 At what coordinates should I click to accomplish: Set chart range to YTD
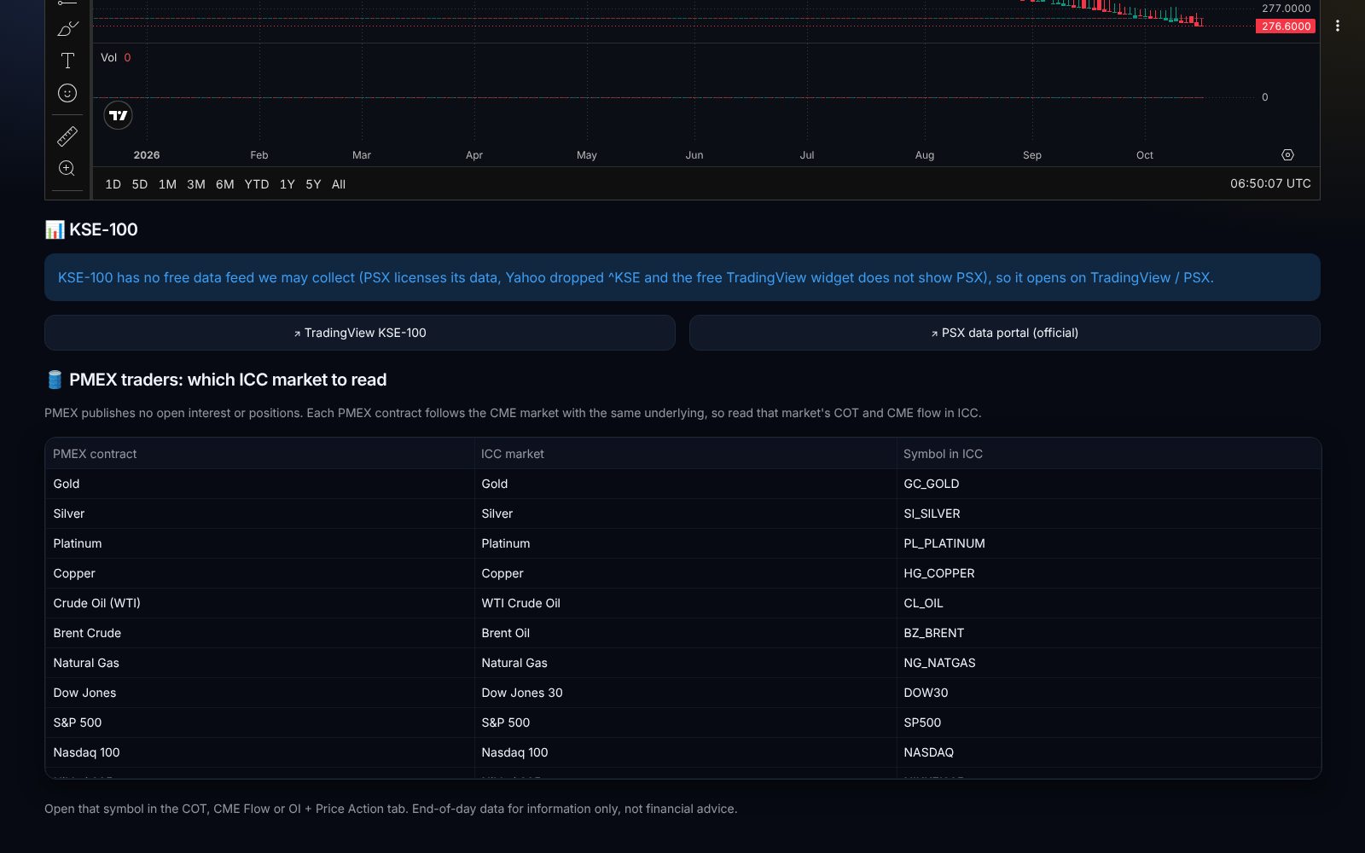257,184
